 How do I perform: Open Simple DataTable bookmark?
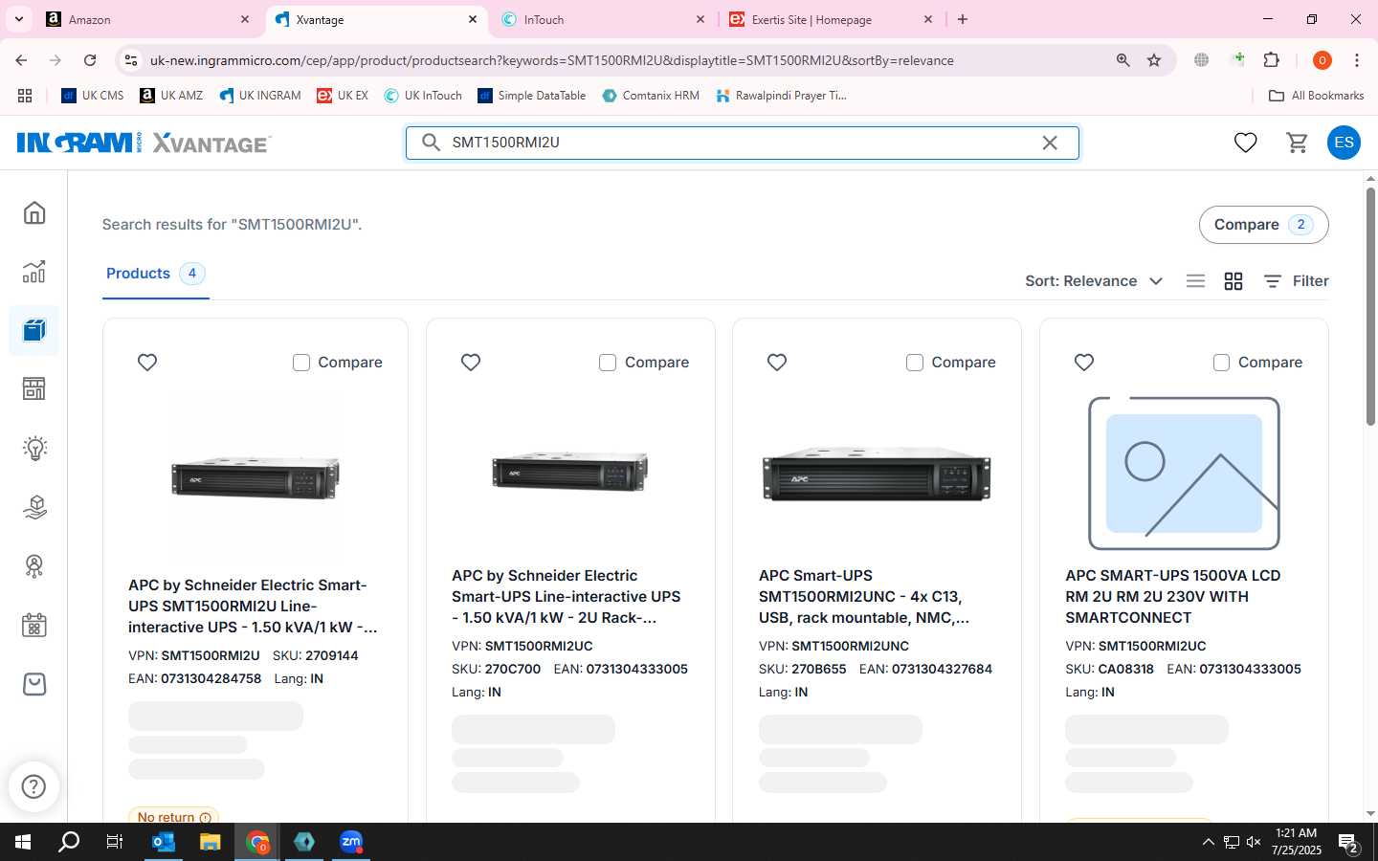532,96
